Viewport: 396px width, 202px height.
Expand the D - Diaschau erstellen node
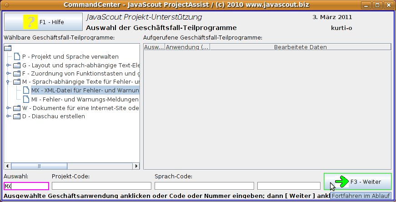[8, 116]
